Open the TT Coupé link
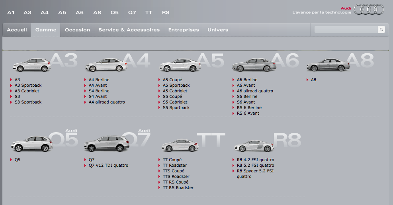 [172, 160]
